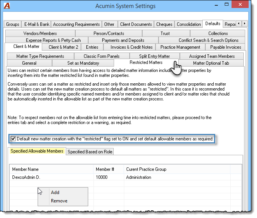Select Practice Management tab
Image resolution: width=257 pixels, height=218 pixels.
[180, 47]
